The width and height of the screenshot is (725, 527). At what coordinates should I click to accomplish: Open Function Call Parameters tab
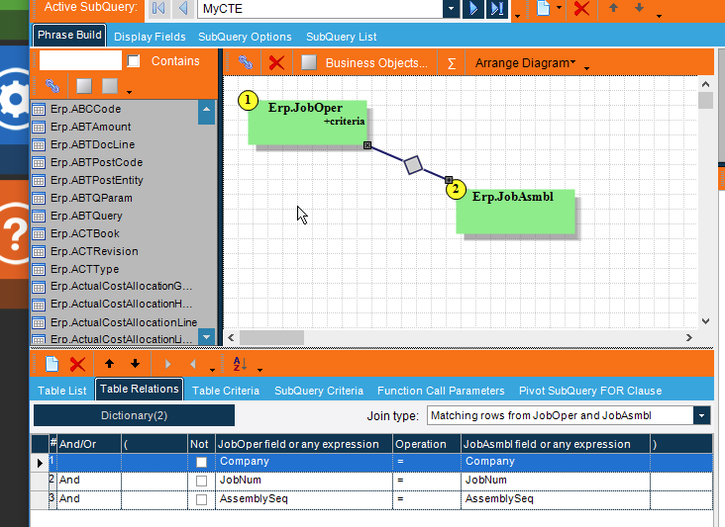click(x=441, y=391)
